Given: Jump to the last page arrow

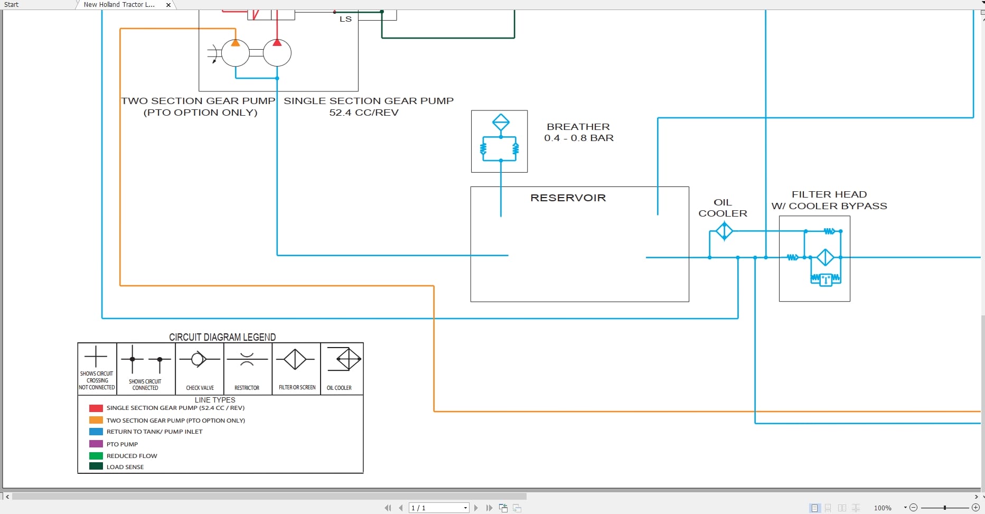Looking at the screenshot, I should [489, 508].
